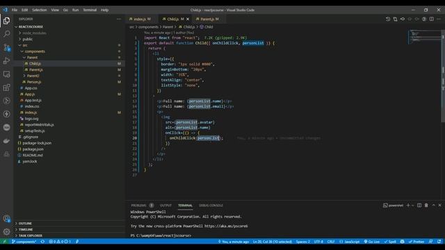Click the Explorer more actions ellipsis

[x=119, y=19]
